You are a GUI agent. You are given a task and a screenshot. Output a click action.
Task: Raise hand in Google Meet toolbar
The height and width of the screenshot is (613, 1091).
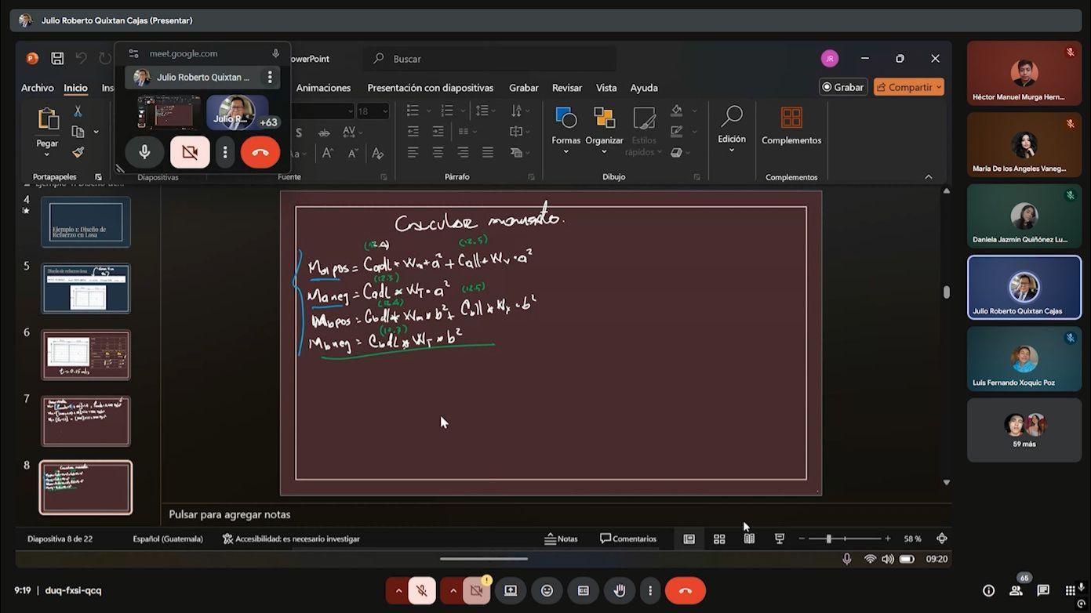click(620, 591)
